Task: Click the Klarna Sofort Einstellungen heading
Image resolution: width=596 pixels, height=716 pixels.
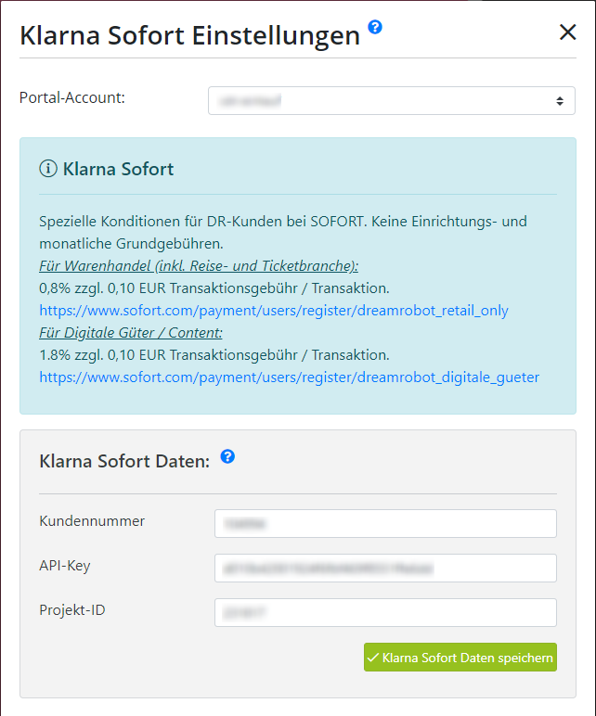Action: tap(190, 35)
